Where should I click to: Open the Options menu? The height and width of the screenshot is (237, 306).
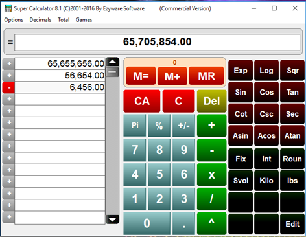tap(14, 20)
